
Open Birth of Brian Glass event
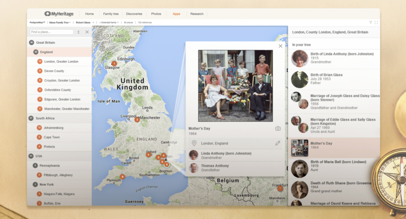(334, 79)
